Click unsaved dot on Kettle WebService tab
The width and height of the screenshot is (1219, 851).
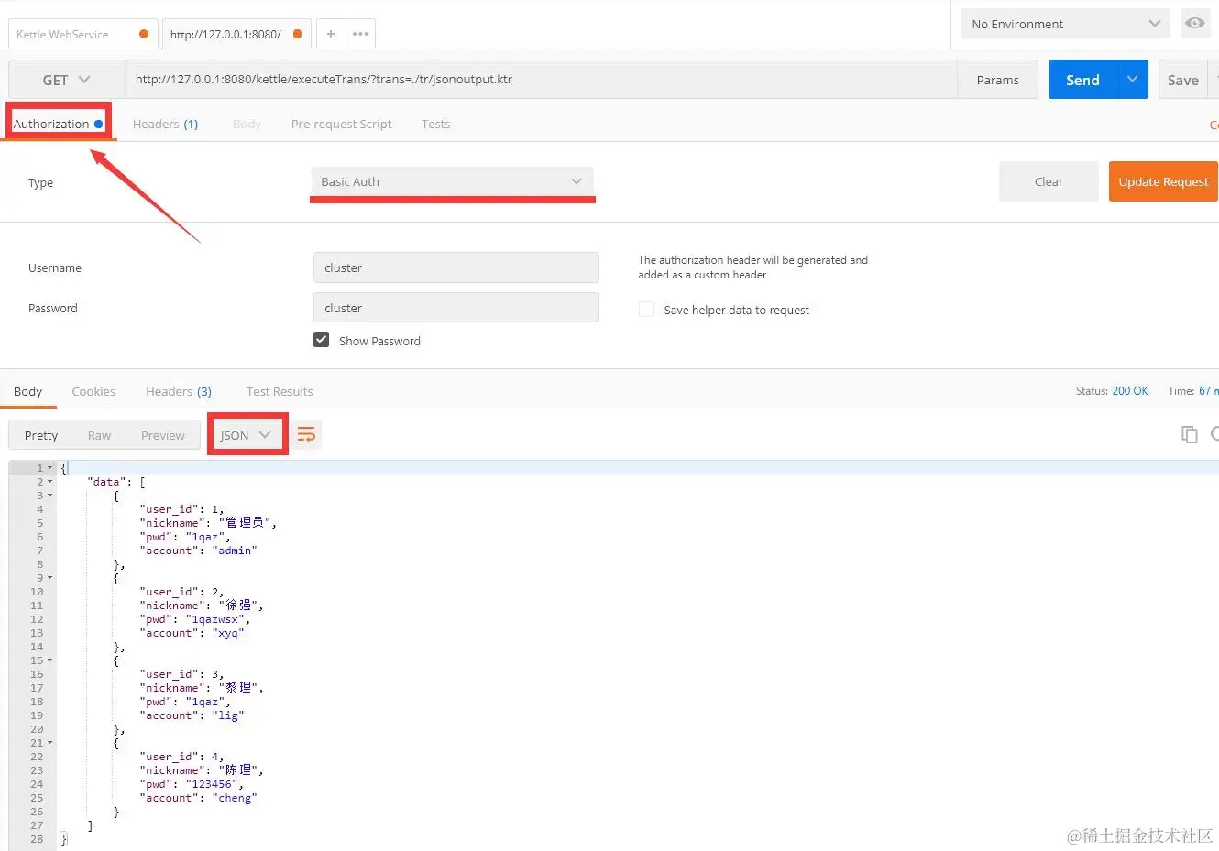coord(144,34)
